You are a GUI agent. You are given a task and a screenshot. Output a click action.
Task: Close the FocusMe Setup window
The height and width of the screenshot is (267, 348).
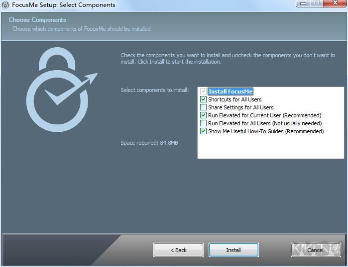point(335,3)
